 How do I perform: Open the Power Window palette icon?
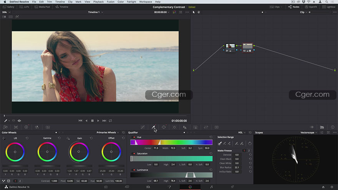pos(164,127)
